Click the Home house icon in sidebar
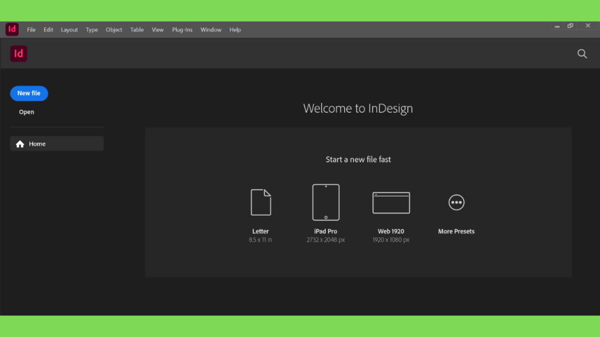The image size is (600, 337). (x=20, y=144)
